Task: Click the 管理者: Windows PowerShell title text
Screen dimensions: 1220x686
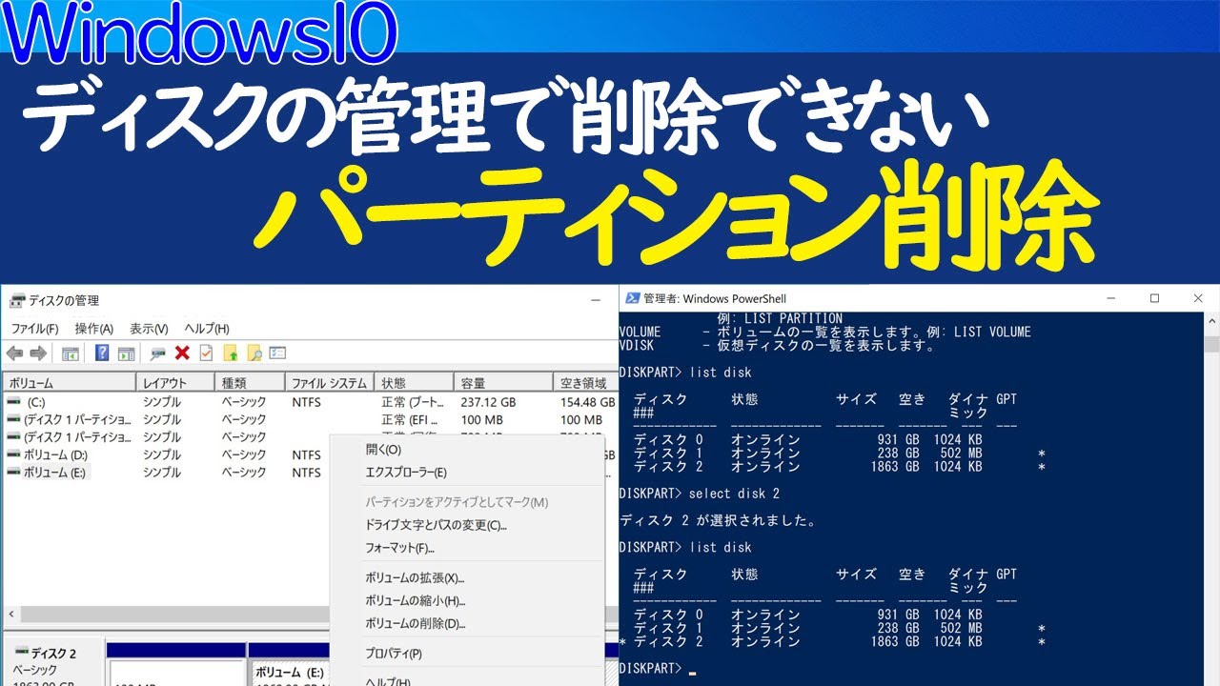Action: pyautogui.click(x=715, y=298)
